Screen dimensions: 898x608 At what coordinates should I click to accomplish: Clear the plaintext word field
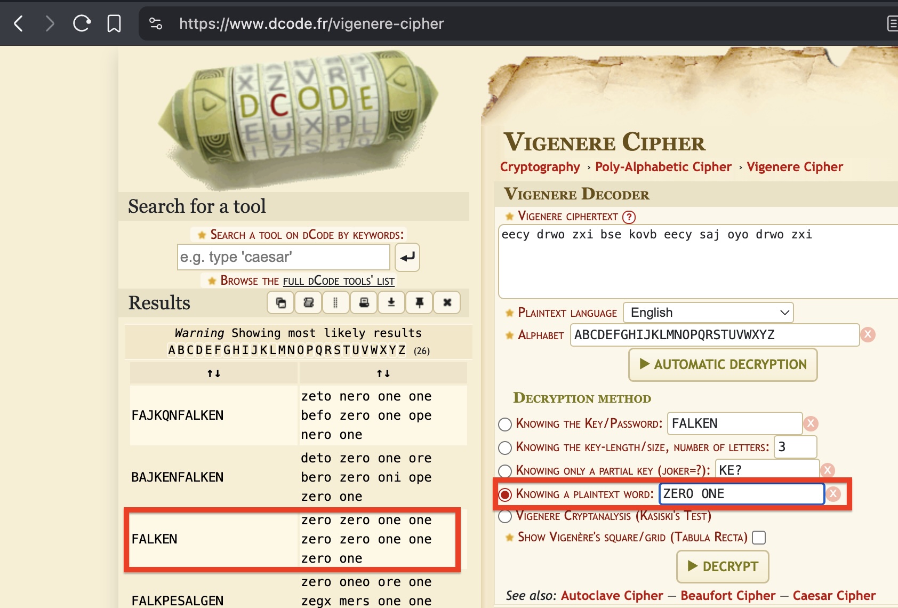[x=833, y=494]
